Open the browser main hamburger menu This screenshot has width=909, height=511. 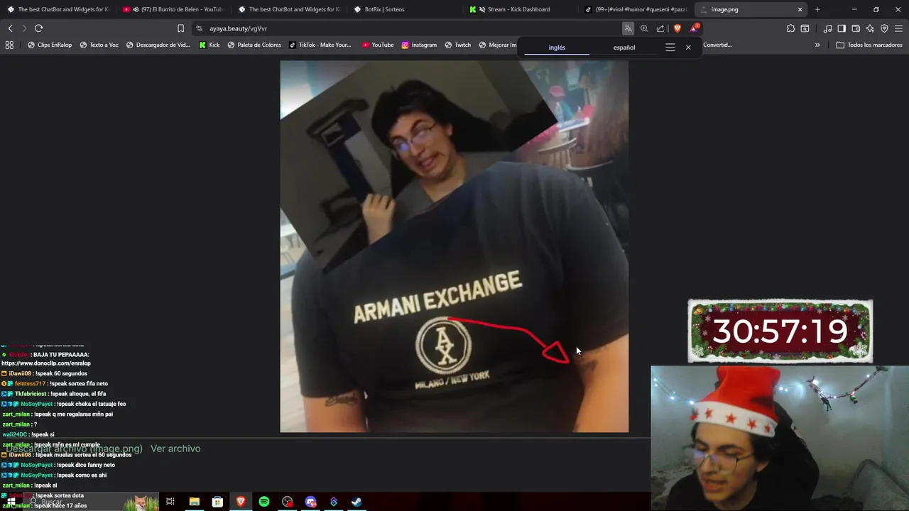898,28
